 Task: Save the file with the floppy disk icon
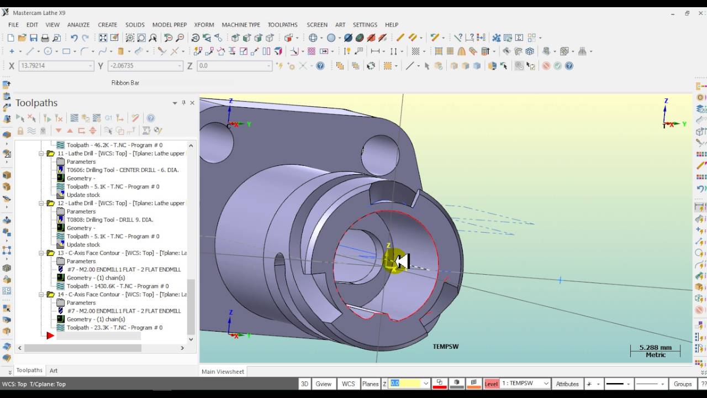coord(34,38)
